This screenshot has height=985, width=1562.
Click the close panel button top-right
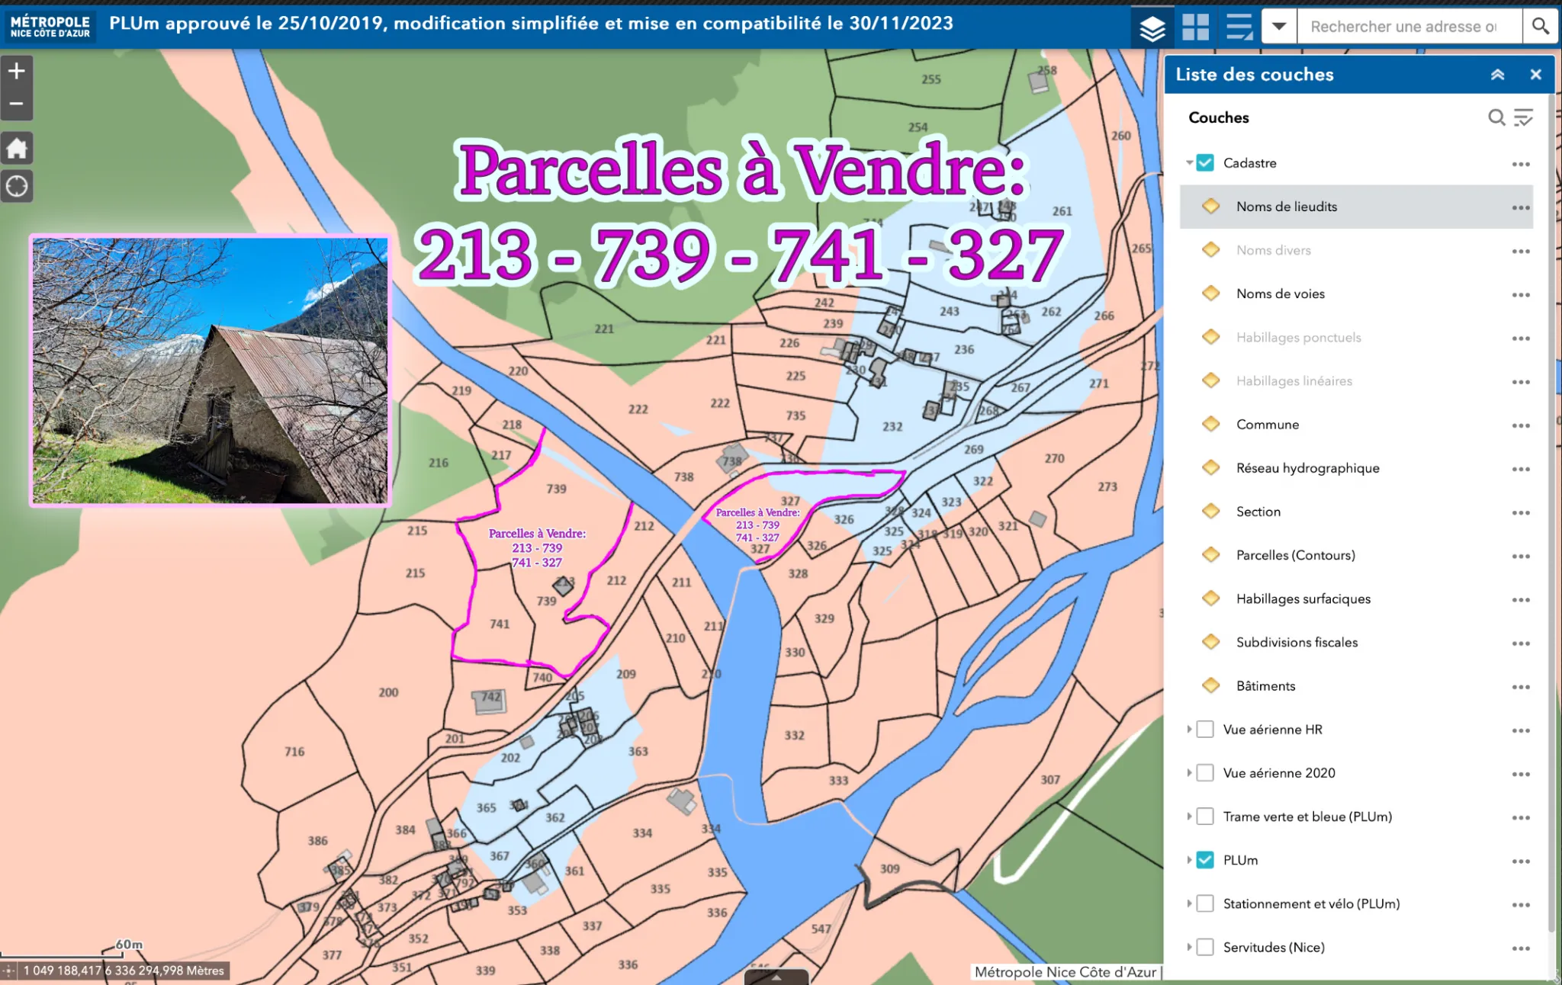coord(1536,72)
